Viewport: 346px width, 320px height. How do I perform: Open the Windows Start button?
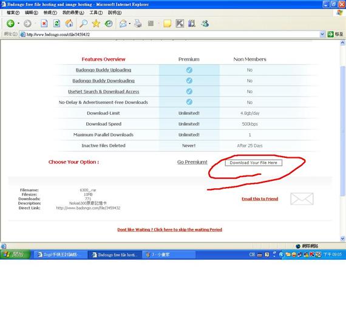(x=15, y=254)
